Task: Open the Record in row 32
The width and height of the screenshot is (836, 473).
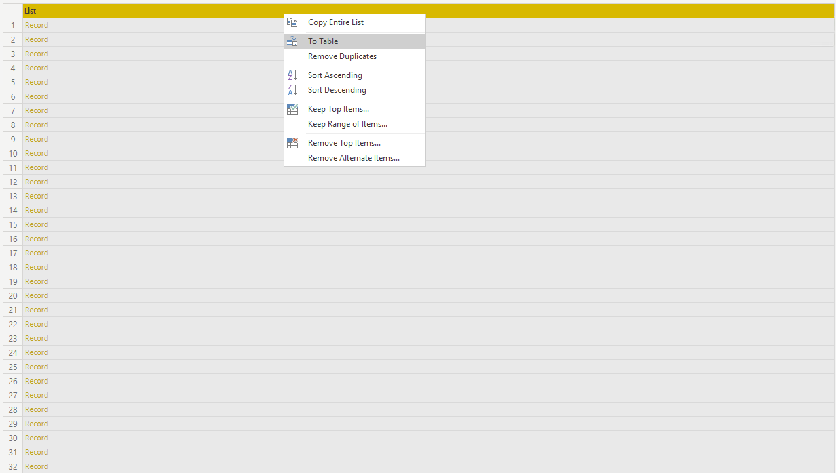Action: click(36, 466)
